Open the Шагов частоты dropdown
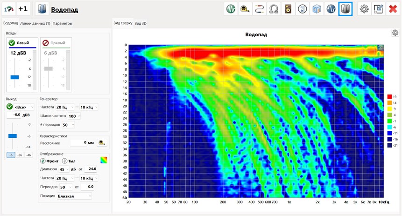The image size is (402, 216). (x=74, y=116)
